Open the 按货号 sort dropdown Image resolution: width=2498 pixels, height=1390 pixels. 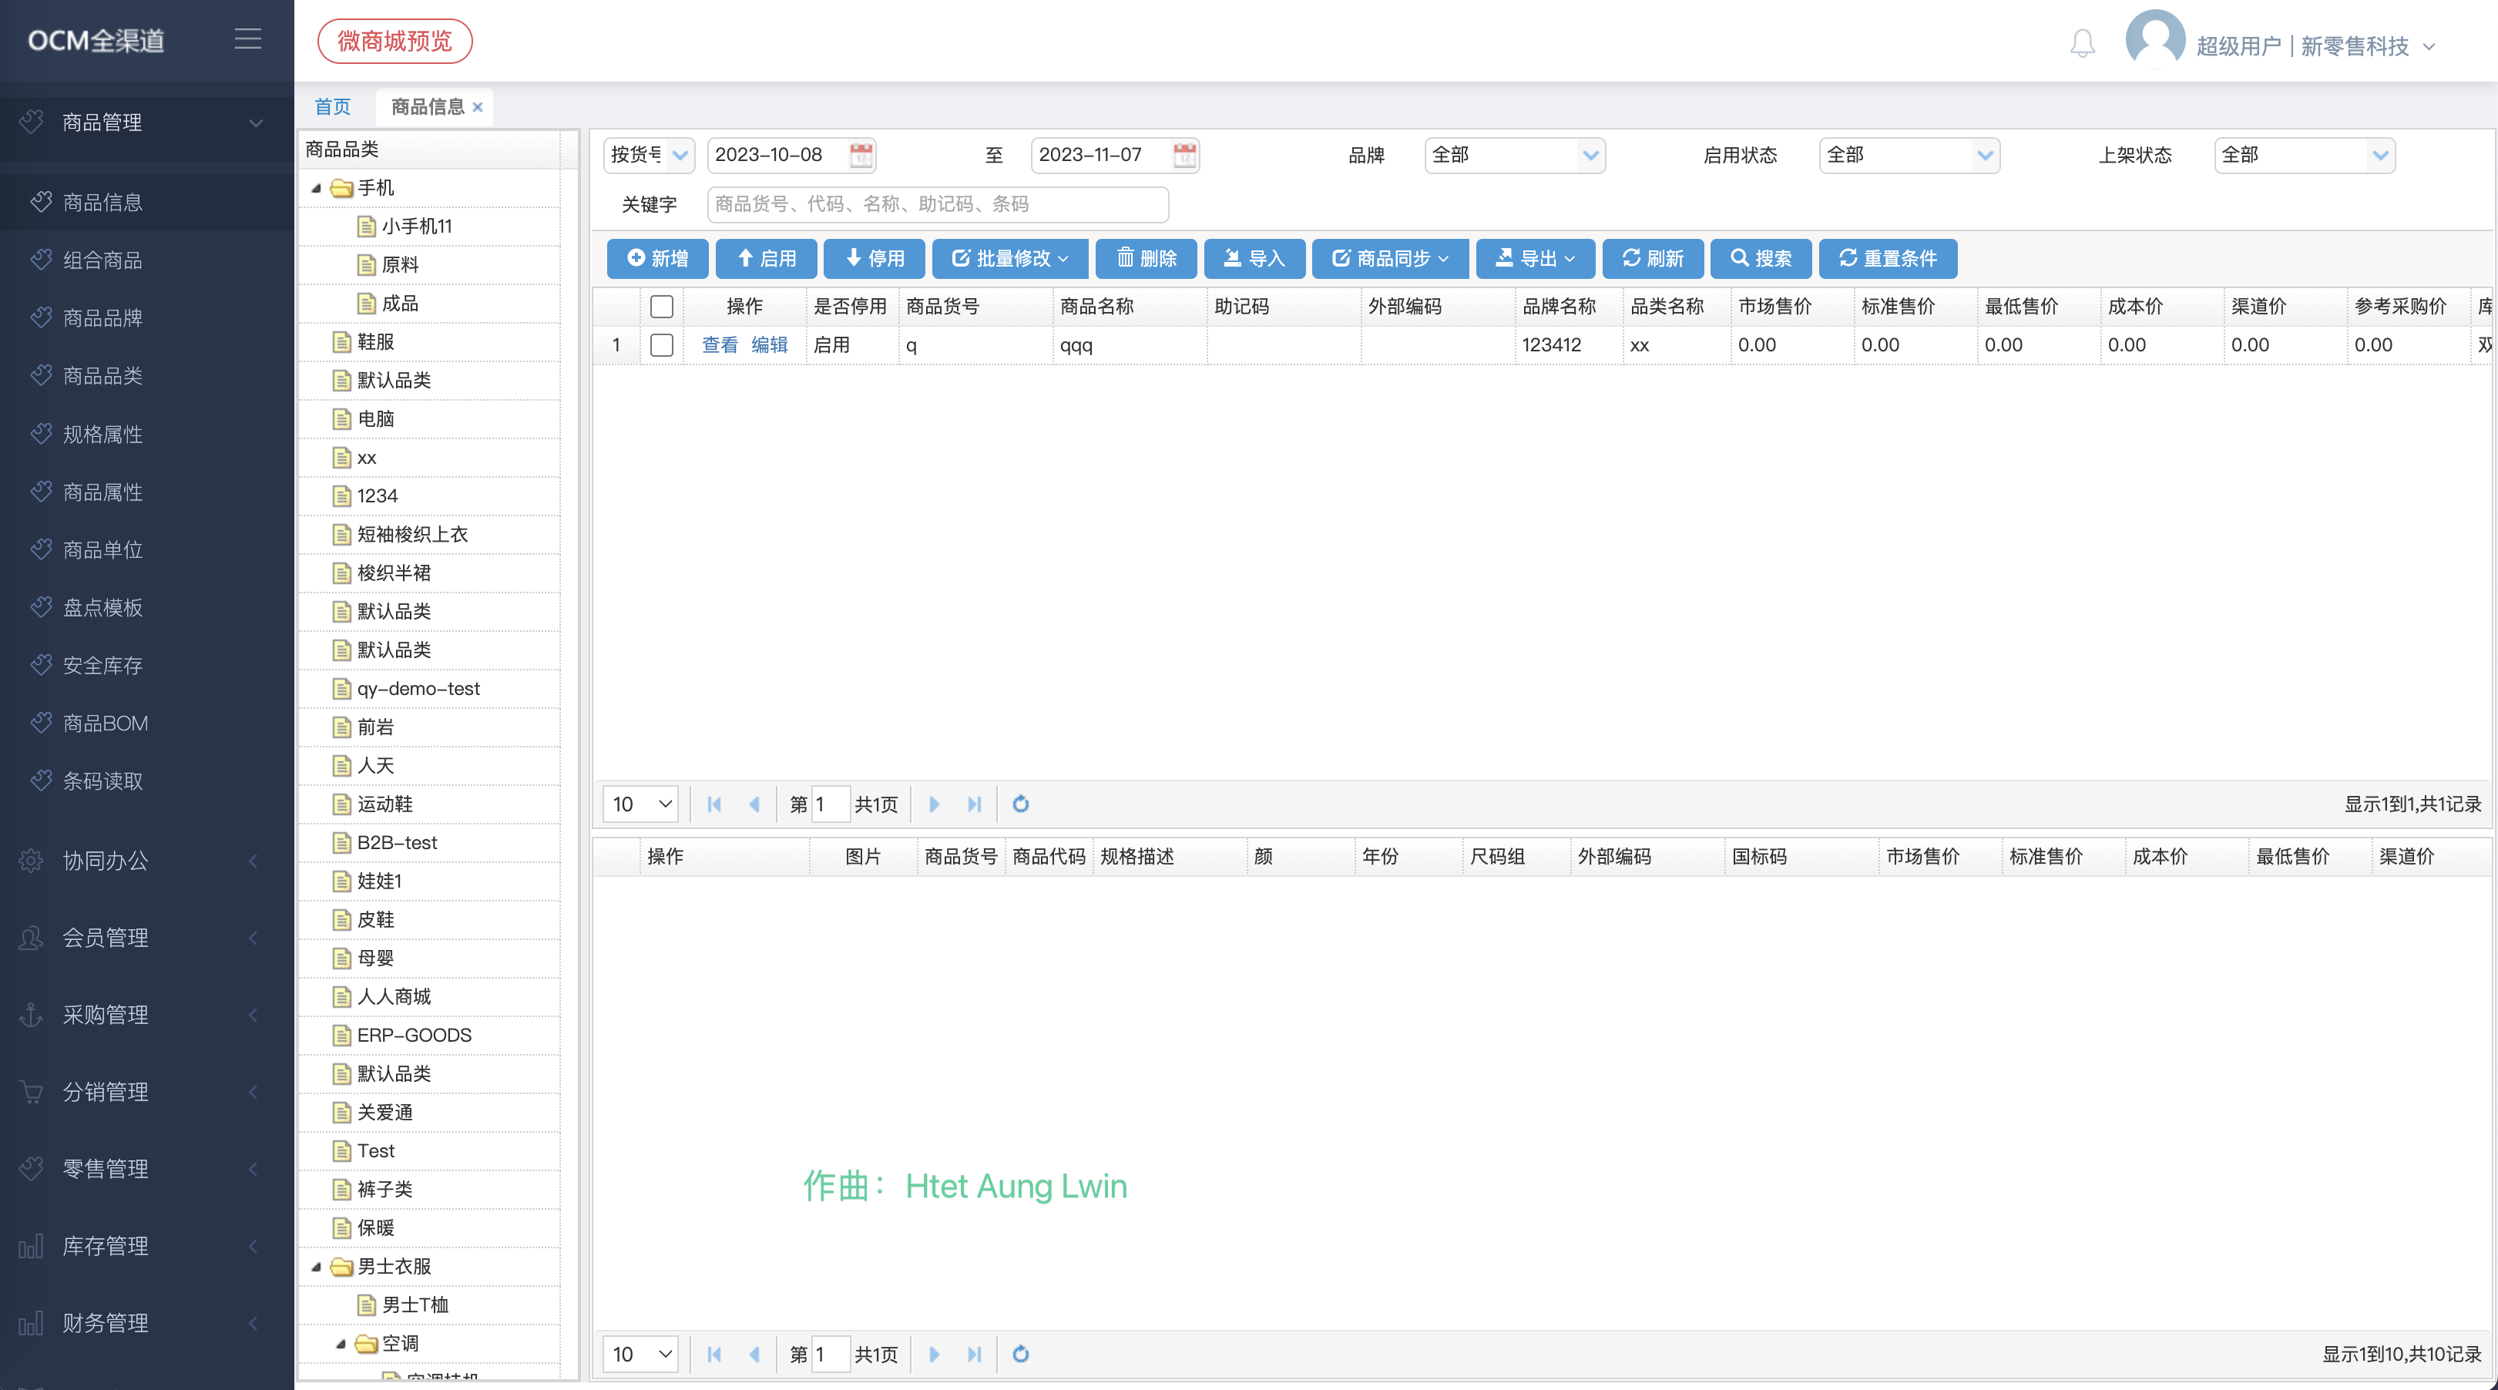649,155
